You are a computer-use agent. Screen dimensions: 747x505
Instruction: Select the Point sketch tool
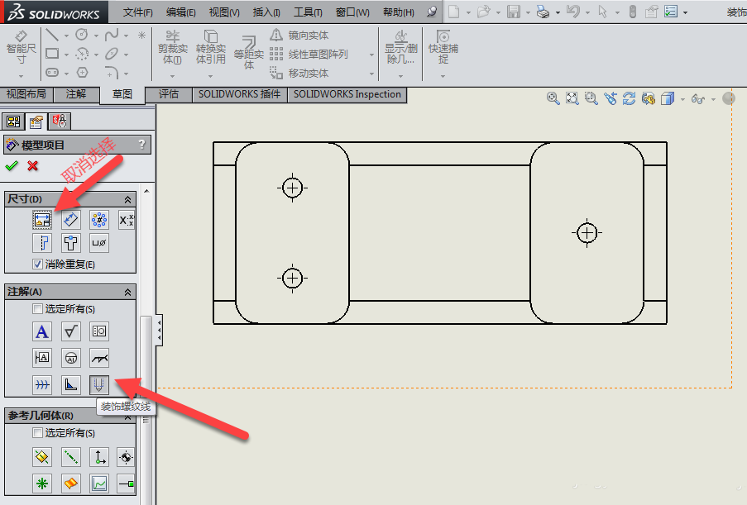click(141, 35)
